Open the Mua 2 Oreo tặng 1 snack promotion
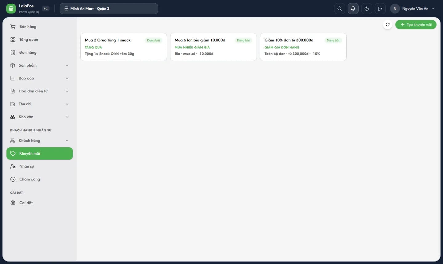 [124, 47]
